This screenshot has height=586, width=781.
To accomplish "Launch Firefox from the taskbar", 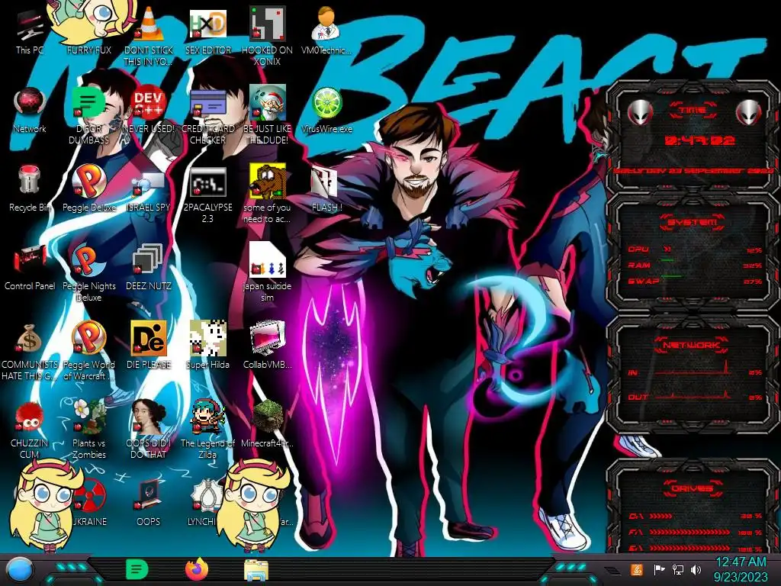I will pyautogui.click(x=197, y=569).
